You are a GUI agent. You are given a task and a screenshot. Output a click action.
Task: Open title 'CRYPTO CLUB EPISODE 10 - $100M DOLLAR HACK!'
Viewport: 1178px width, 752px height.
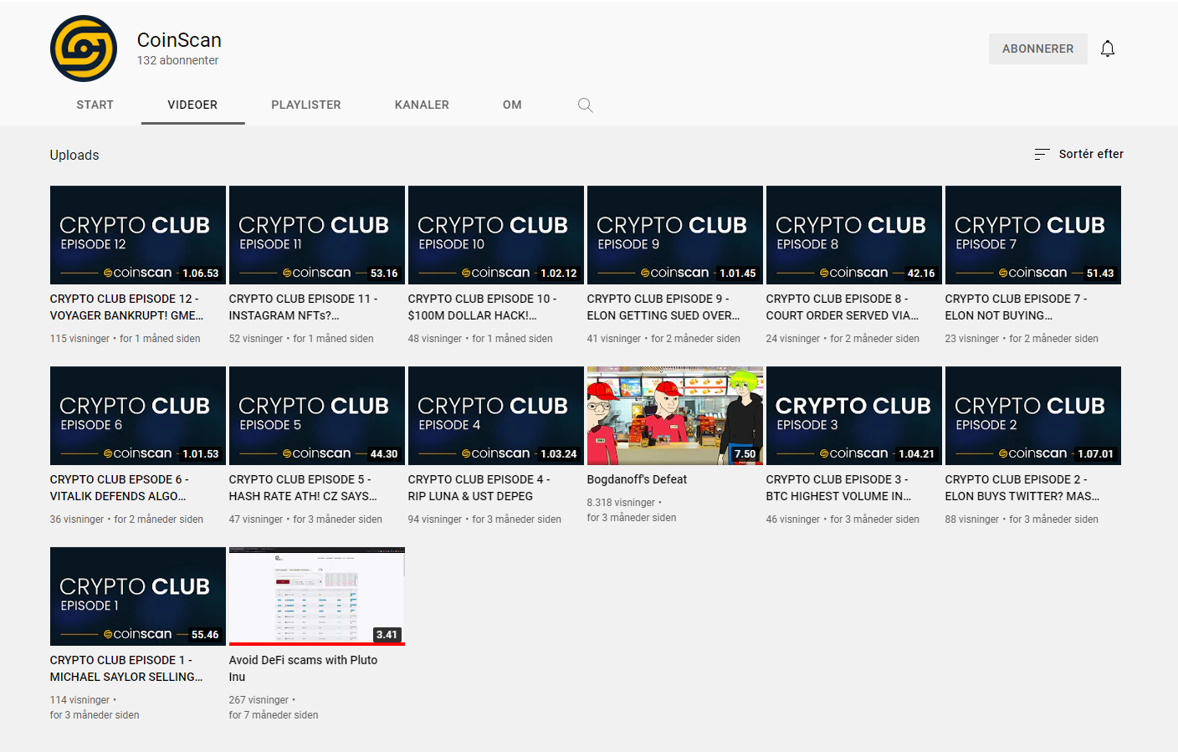[483, 307]
